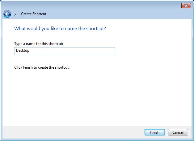Click the window's left border edge

coord(1,77)
